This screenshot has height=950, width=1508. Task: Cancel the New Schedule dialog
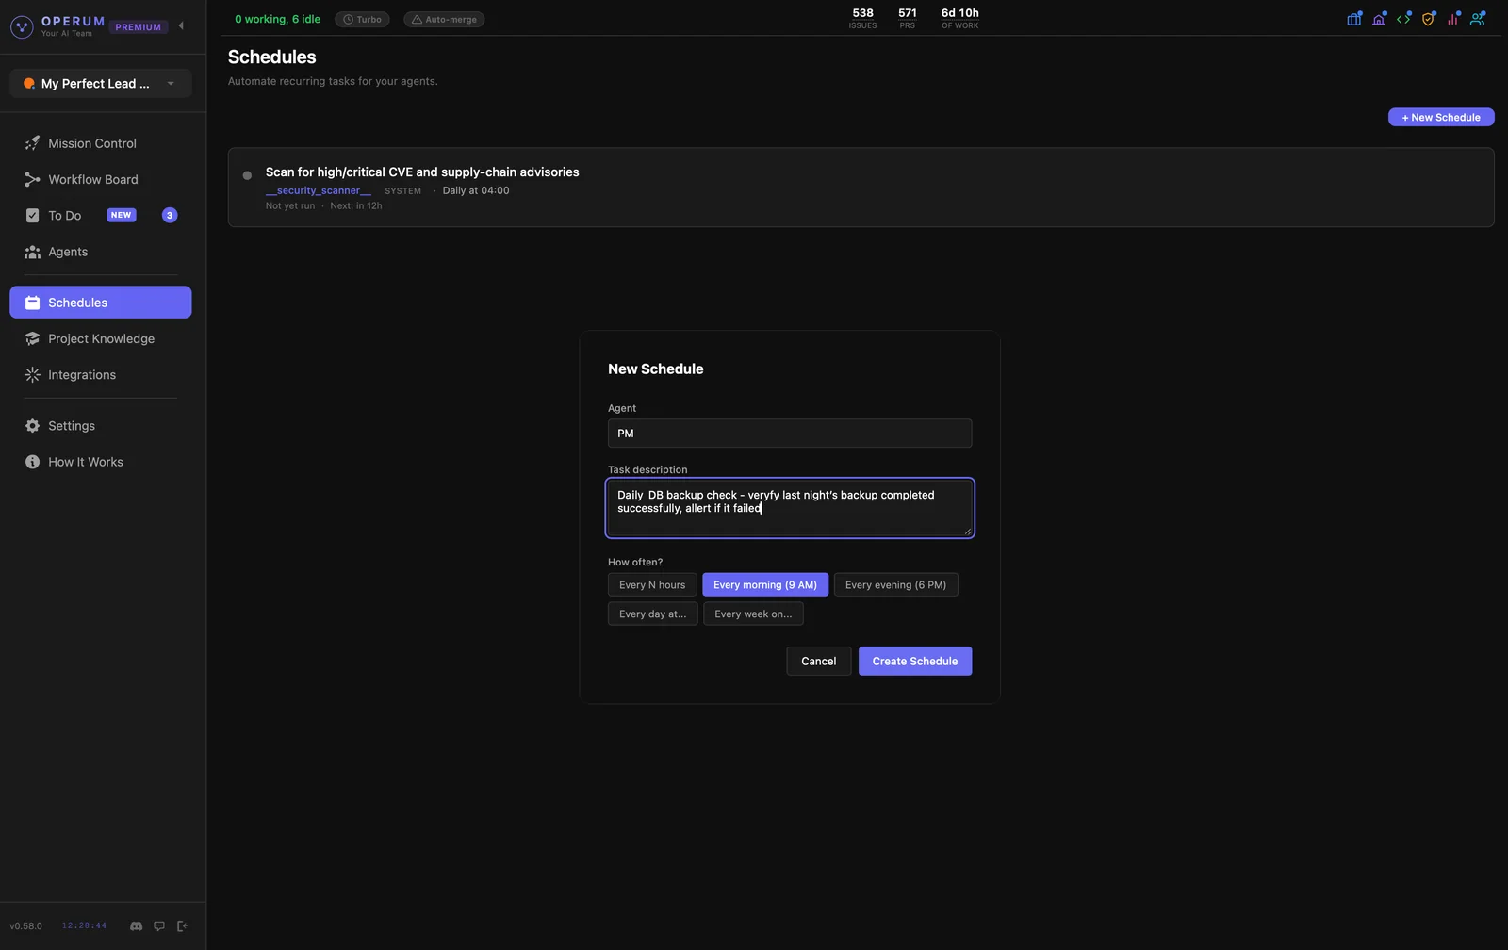(818, 662)
